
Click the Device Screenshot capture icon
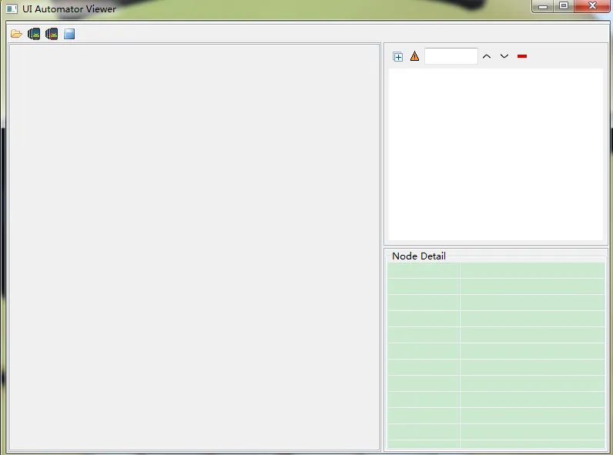click(34, 34)
